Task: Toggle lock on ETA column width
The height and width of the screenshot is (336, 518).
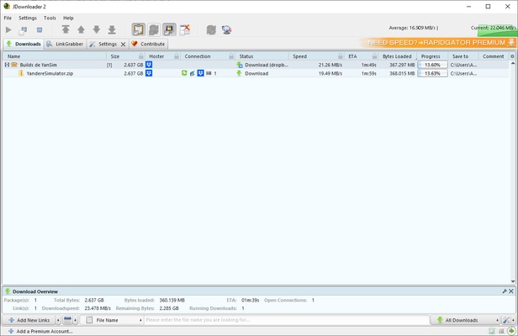Action: point(375,56)
